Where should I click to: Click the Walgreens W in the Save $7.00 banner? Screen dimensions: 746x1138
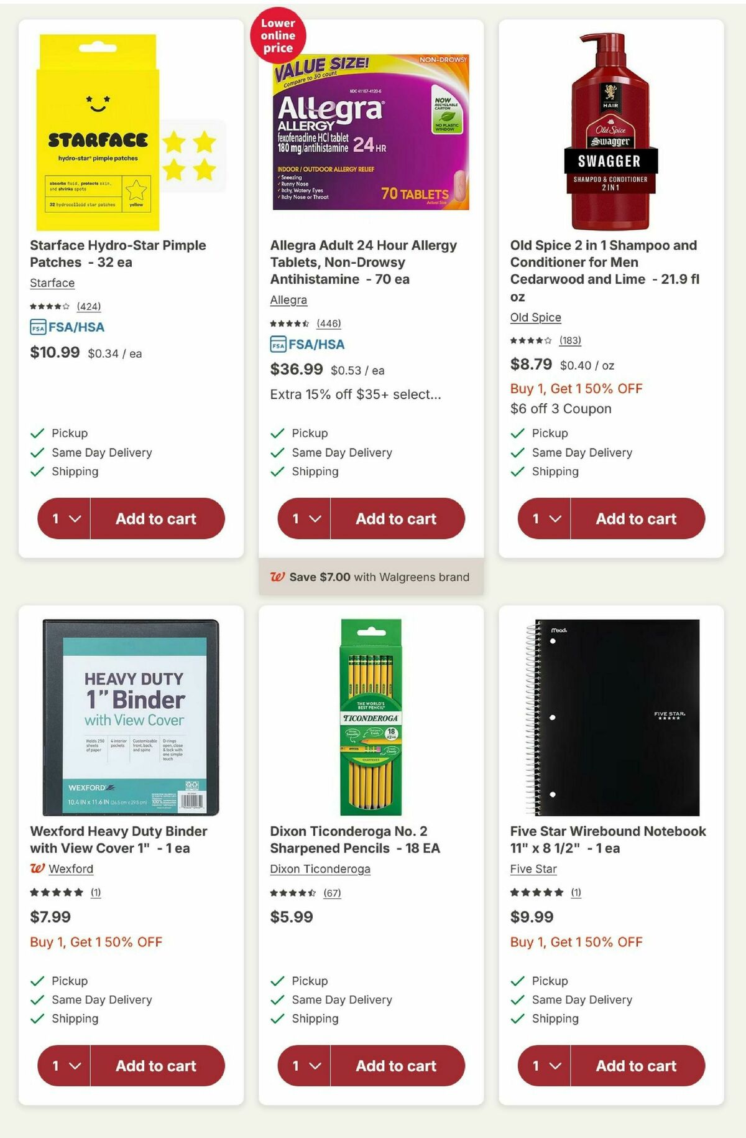[277, 577]
